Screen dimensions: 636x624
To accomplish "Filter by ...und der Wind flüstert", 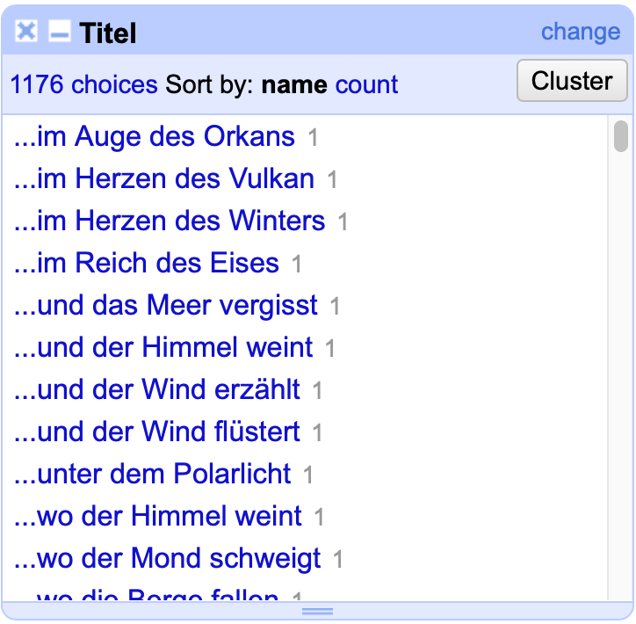I will (x=156, y=432).
